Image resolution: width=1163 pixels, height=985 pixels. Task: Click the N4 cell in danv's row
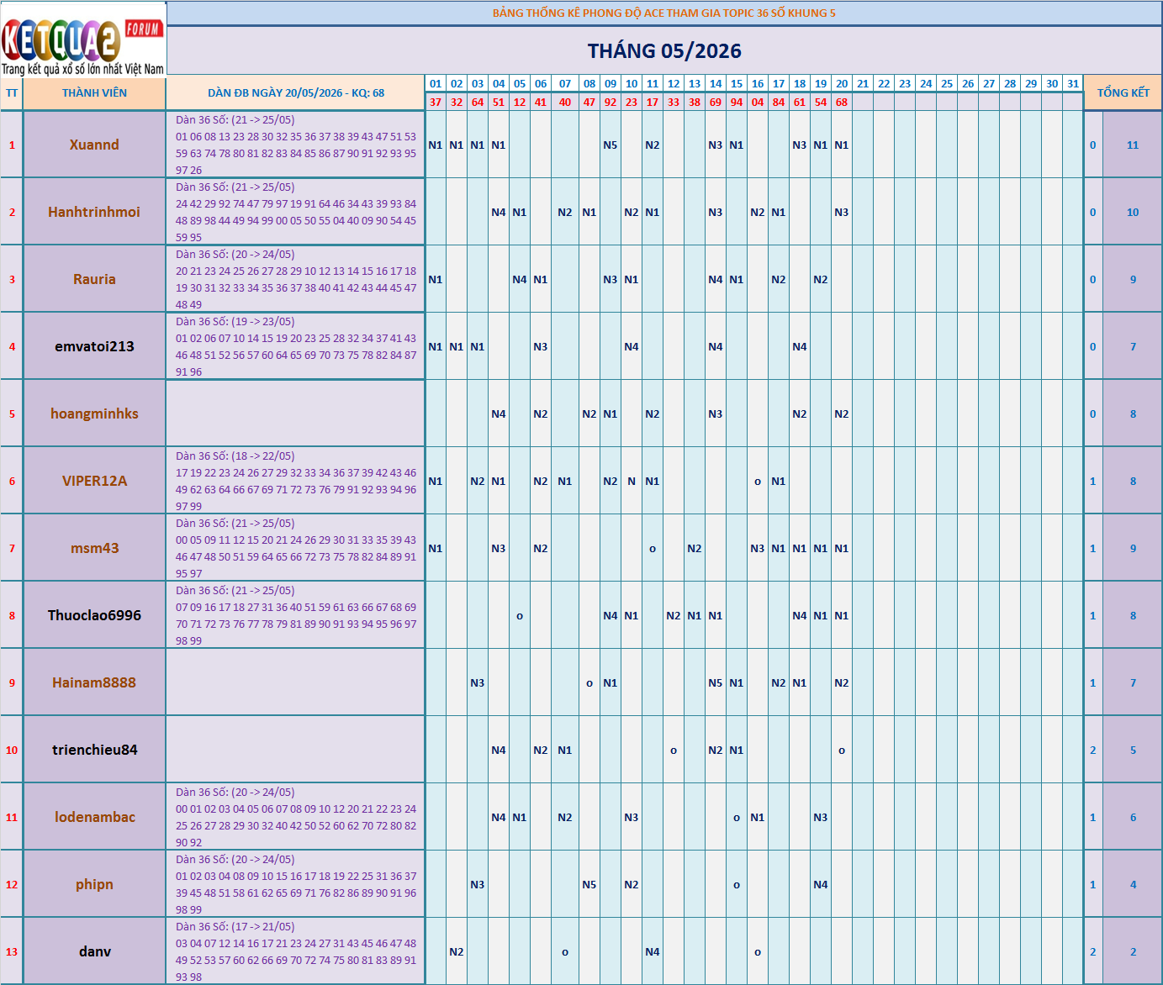click(653, 951)
